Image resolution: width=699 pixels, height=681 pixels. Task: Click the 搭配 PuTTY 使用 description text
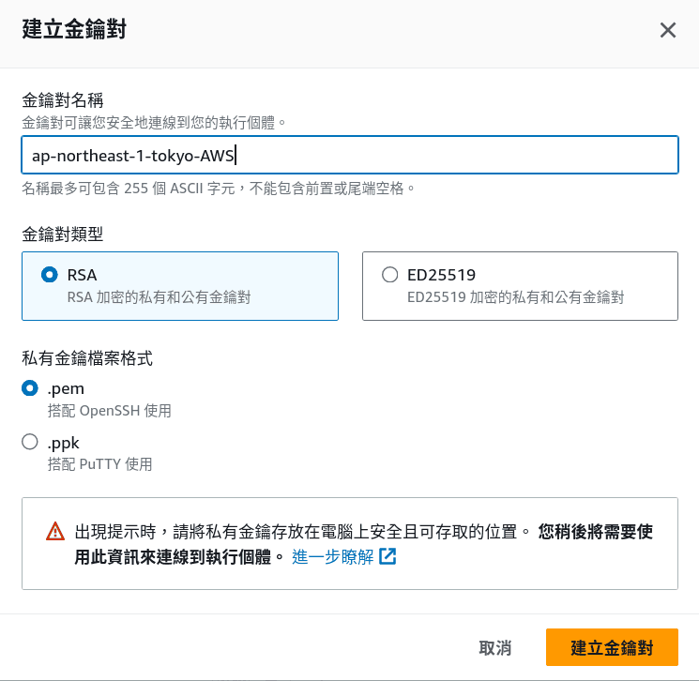pos(99,464)
